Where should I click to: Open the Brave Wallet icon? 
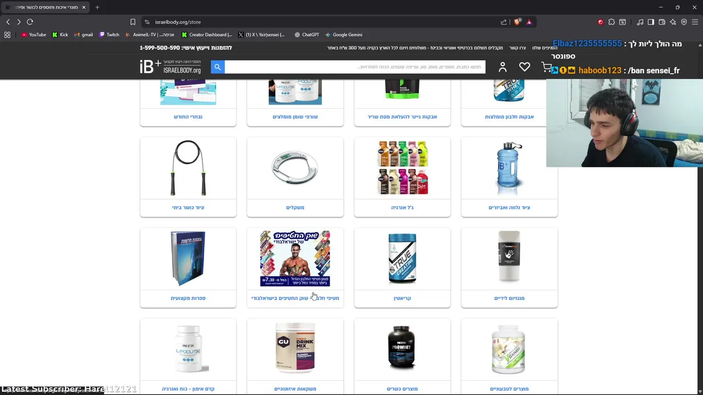coord(662,22)
